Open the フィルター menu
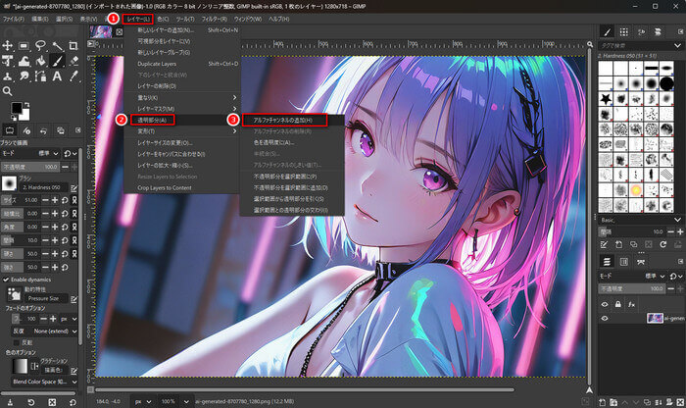686x408 pixels. coord(214,19)
